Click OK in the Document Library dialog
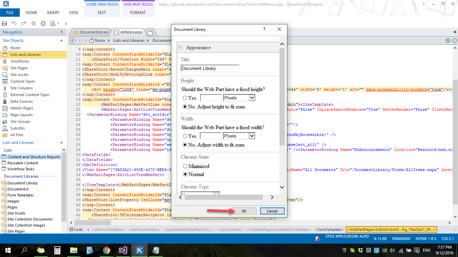 point(244,211)
